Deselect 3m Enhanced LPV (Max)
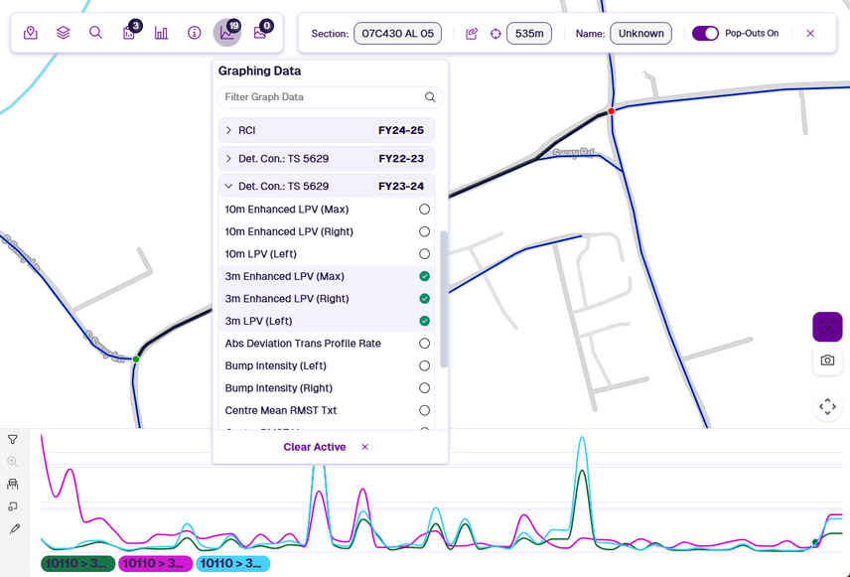Screen dimensions: 850x577 point(424,276)
